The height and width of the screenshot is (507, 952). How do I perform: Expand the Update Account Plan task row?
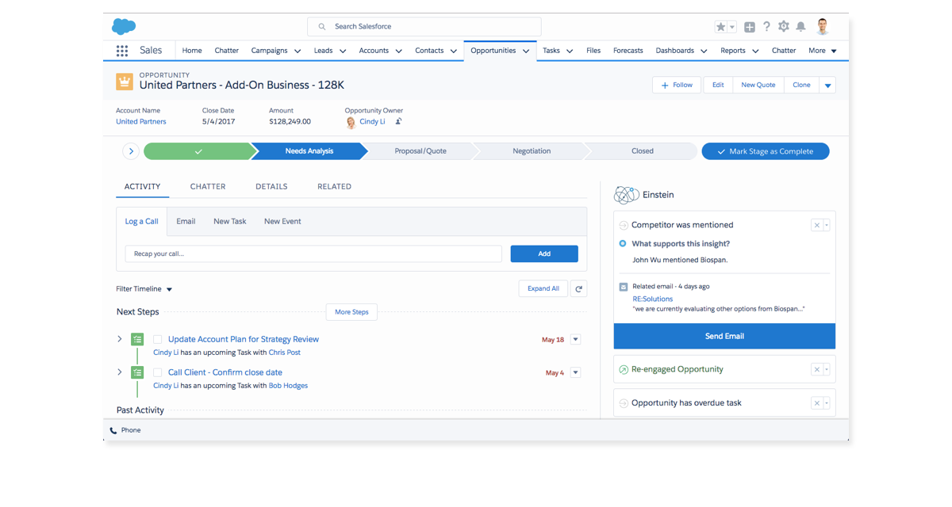click(120, 339)
